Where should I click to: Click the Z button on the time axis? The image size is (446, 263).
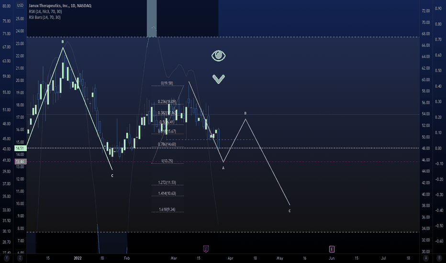click(x=20, y=258)
